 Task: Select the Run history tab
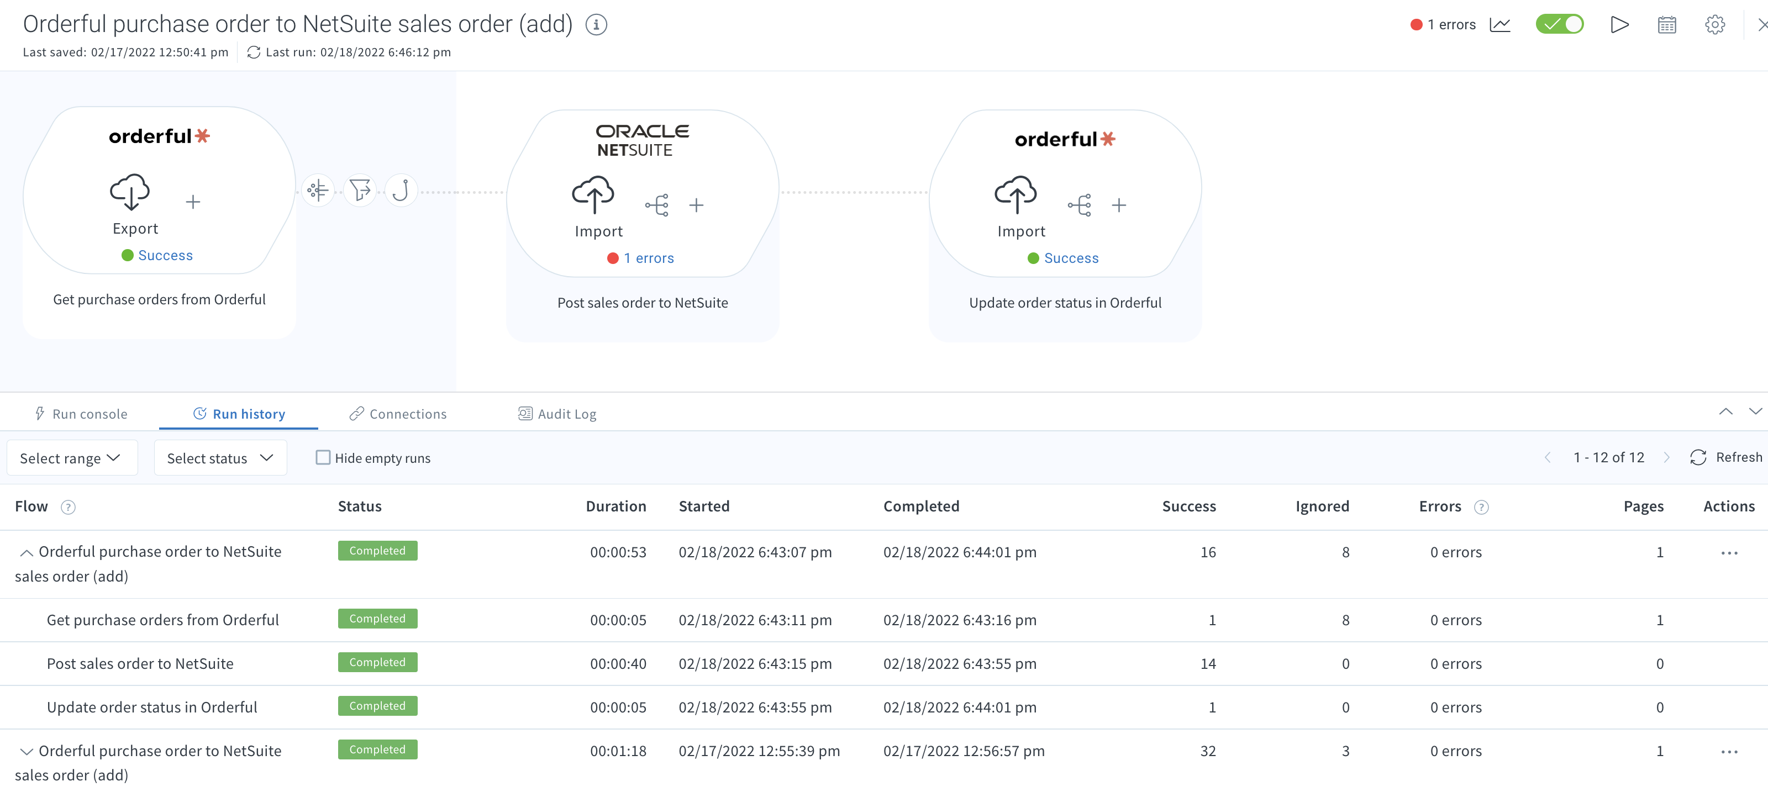coord(239,414)
